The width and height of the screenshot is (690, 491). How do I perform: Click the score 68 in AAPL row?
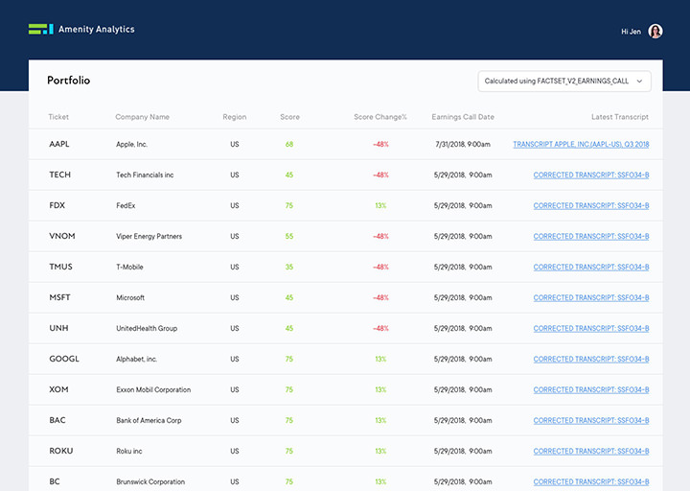pyautogui.click(x=289, y=145)
